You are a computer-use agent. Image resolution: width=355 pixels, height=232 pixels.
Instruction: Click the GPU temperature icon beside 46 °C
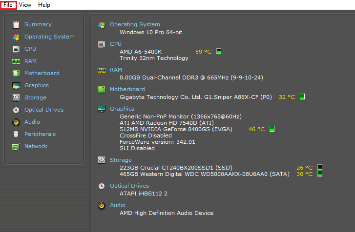[x=272, y=129]
